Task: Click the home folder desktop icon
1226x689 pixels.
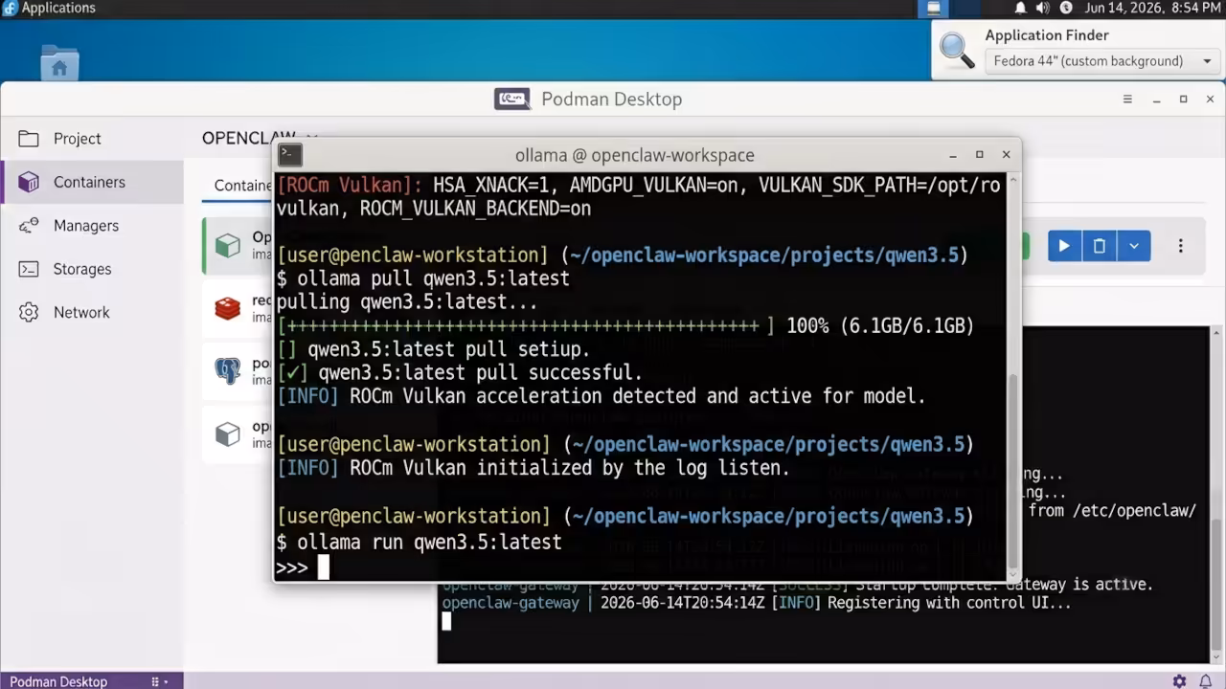Action: [59, 64]
